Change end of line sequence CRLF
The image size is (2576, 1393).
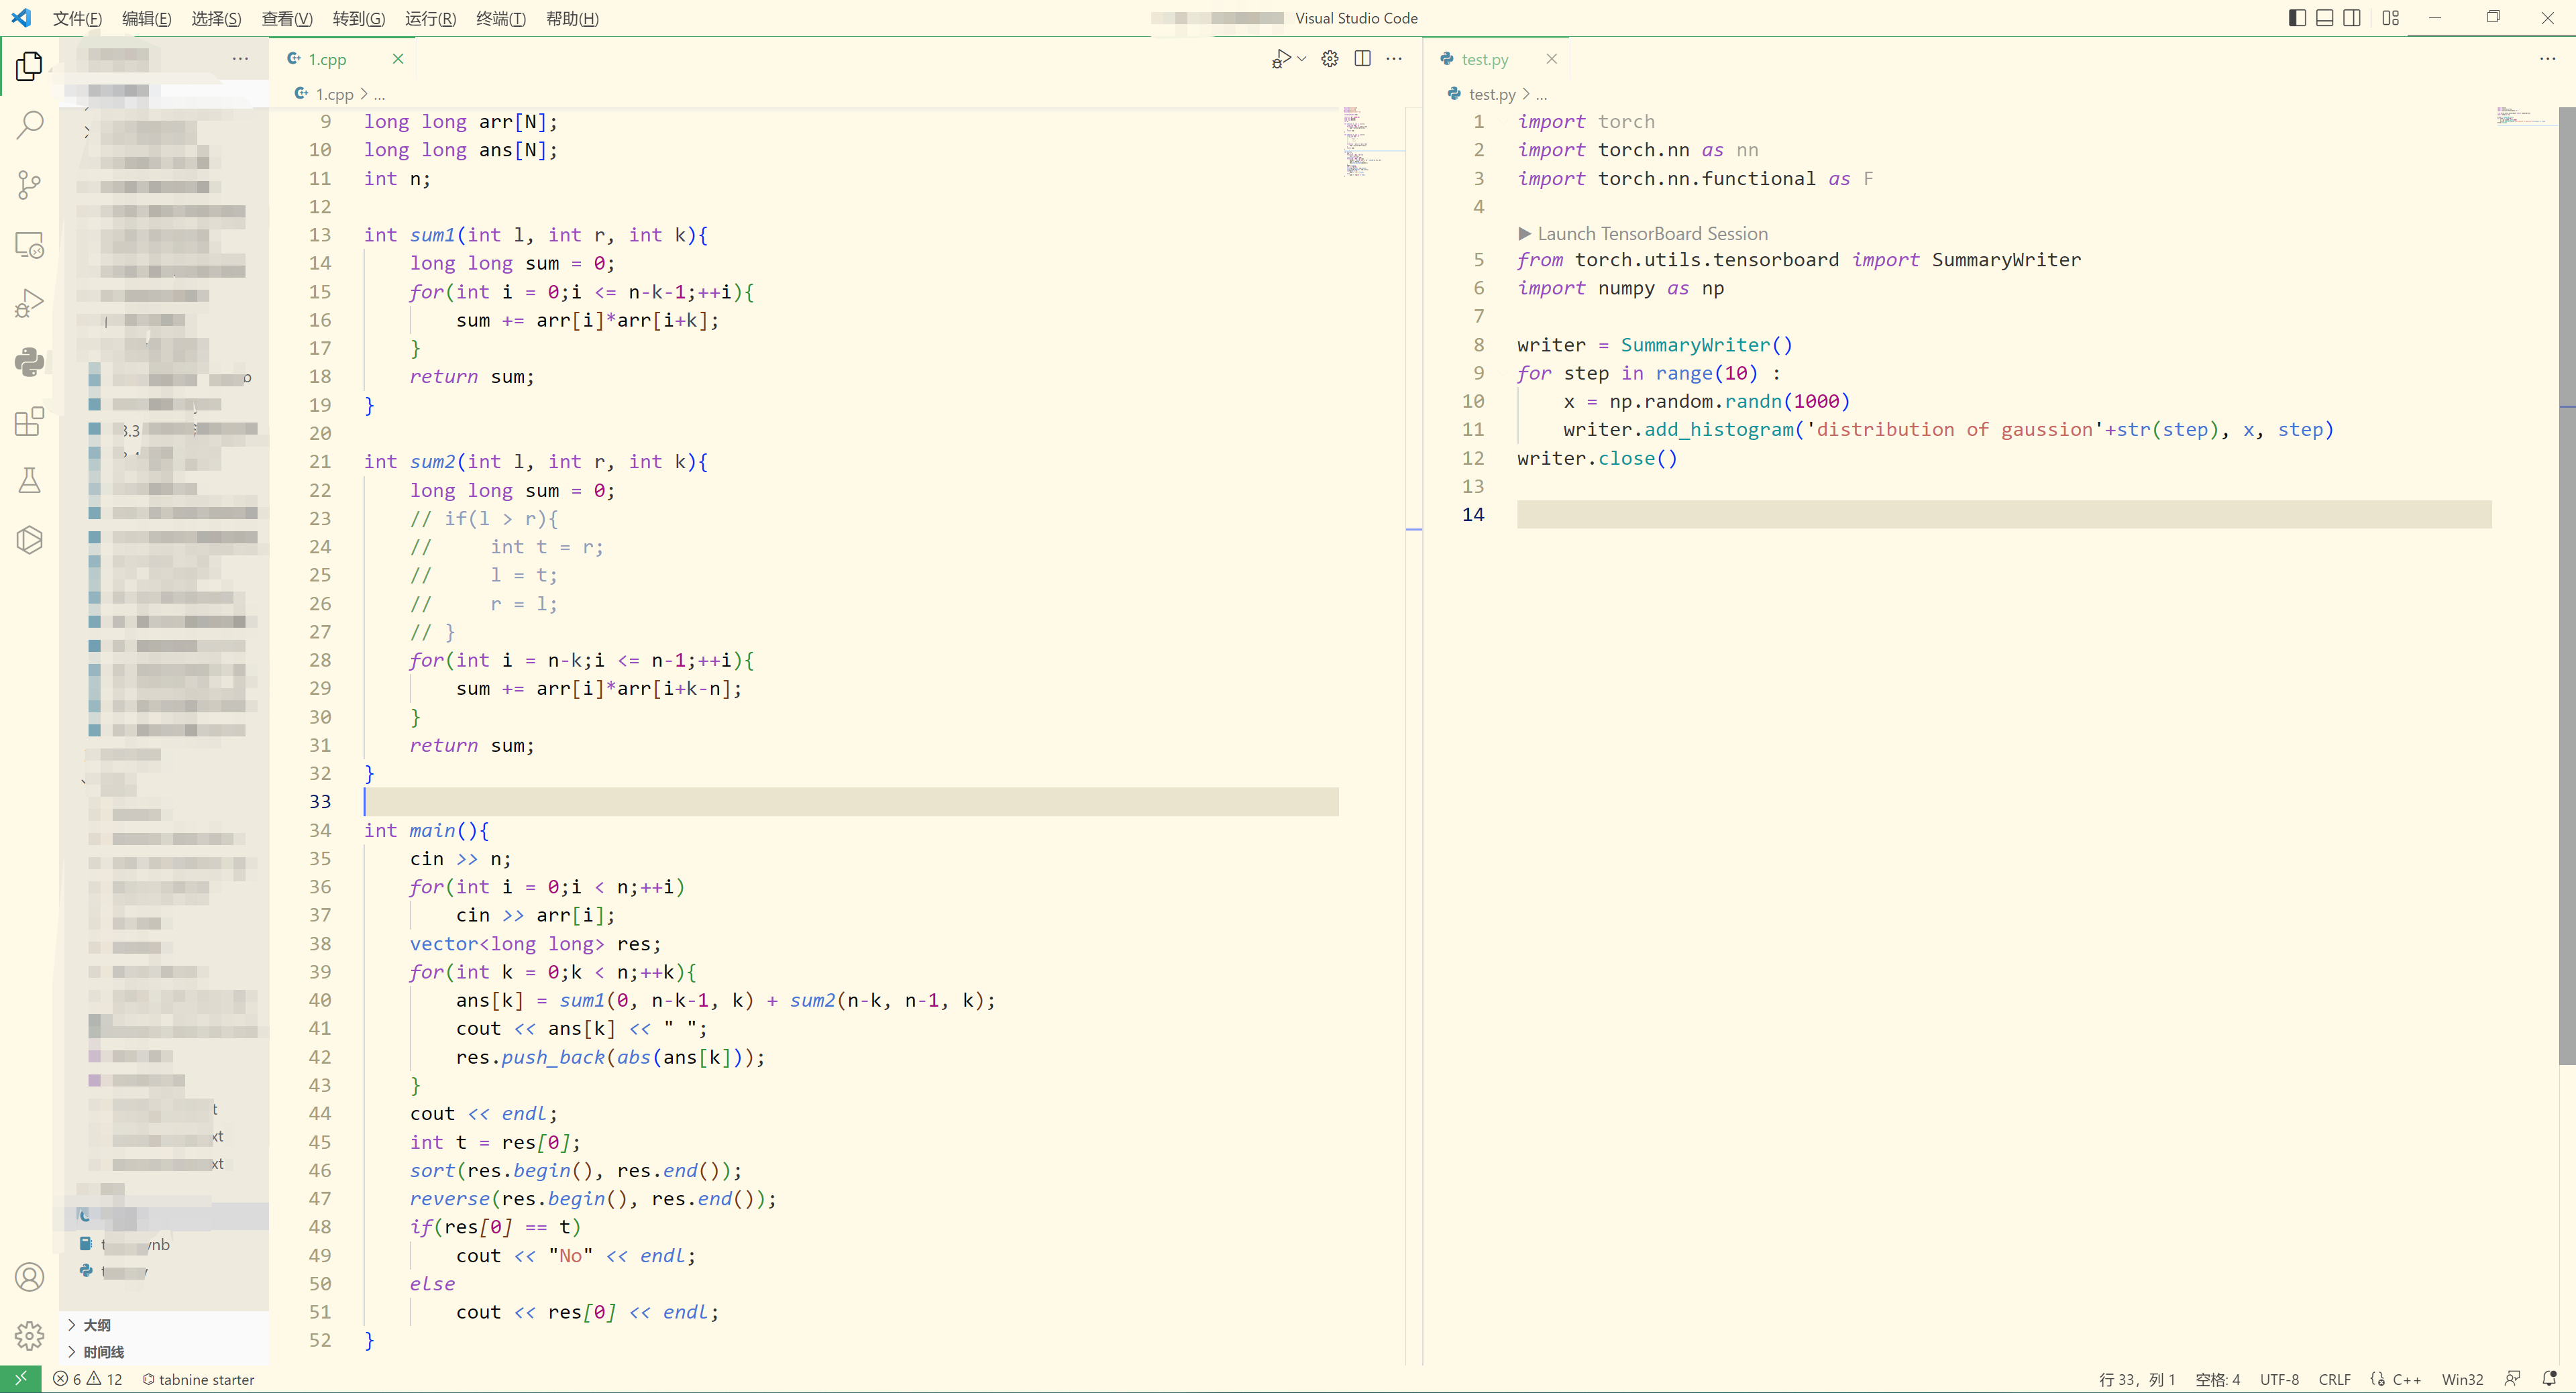2334,1379
